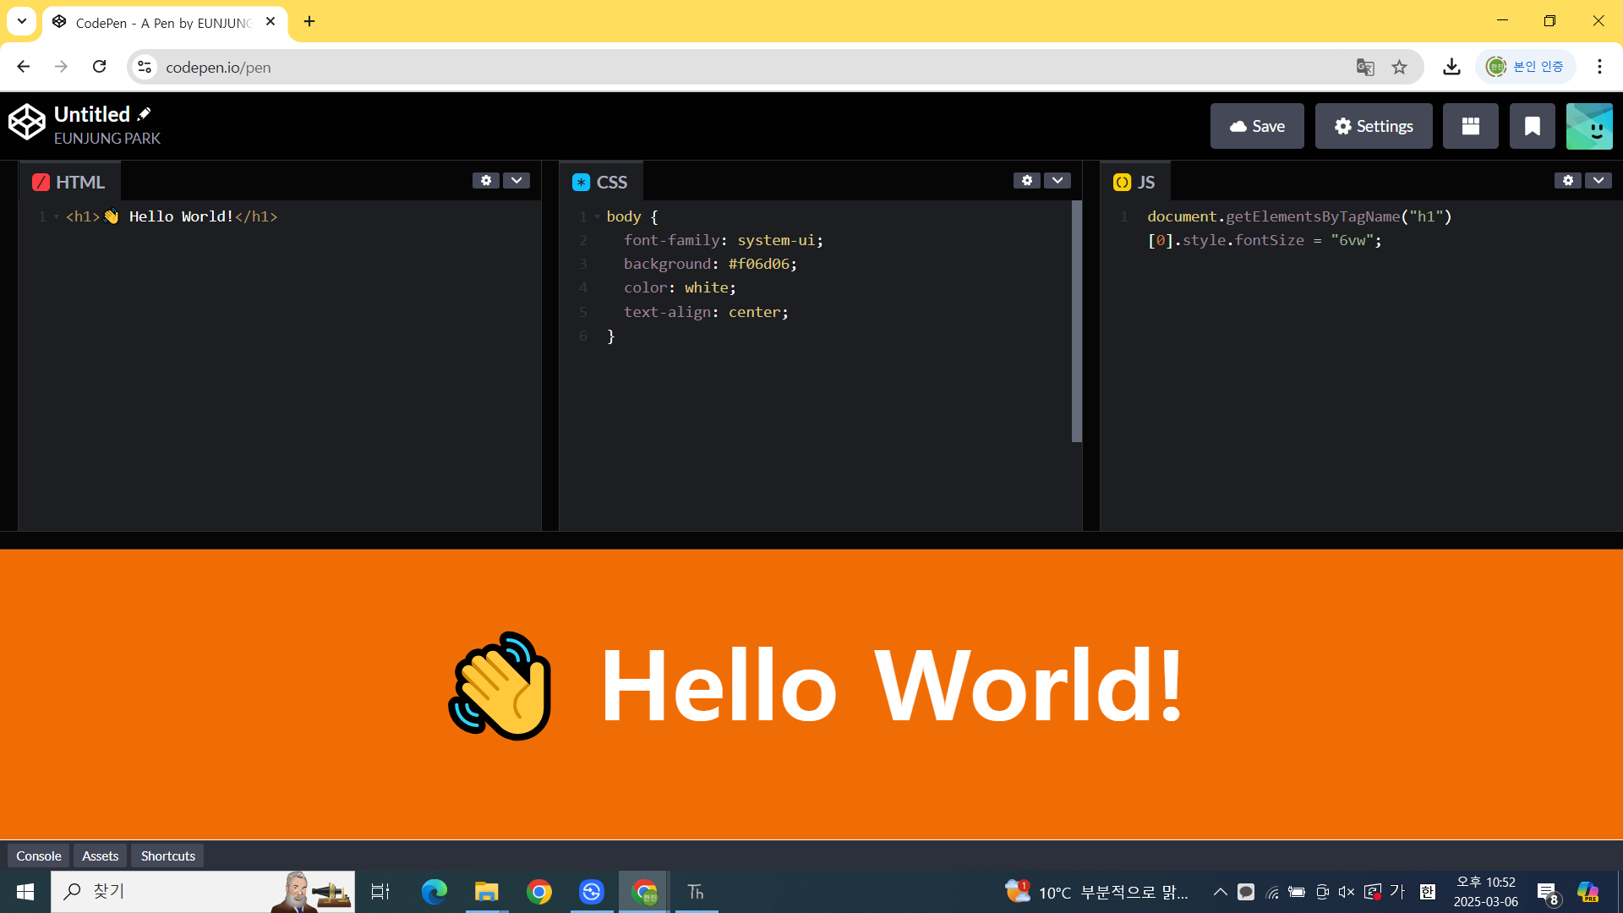Viewport: 1623px width, 913px height.
Task: Bookmark page with star icon
Action: point(1400,67)
